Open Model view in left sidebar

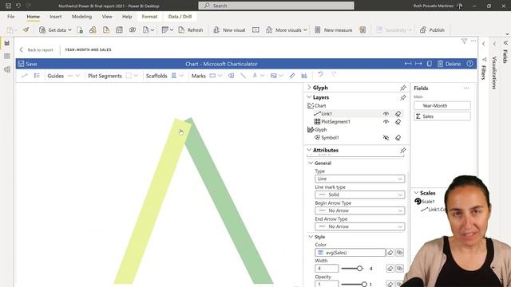pos(7,69)
